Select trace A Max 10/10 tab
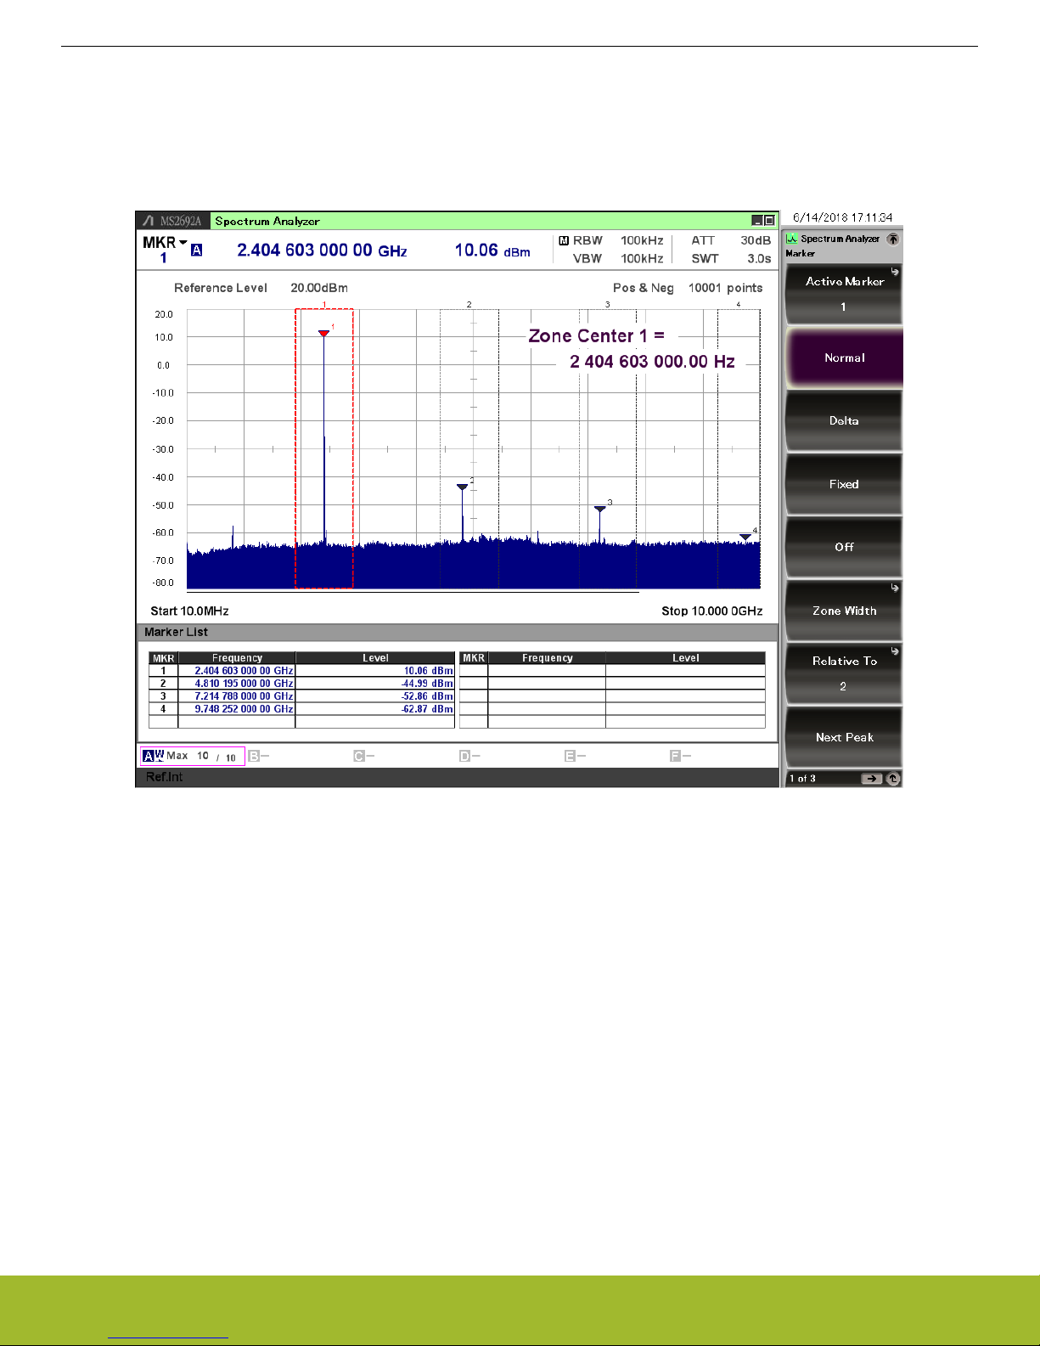This screenshot has width=1040, height=1346. [x=193, y=756]
